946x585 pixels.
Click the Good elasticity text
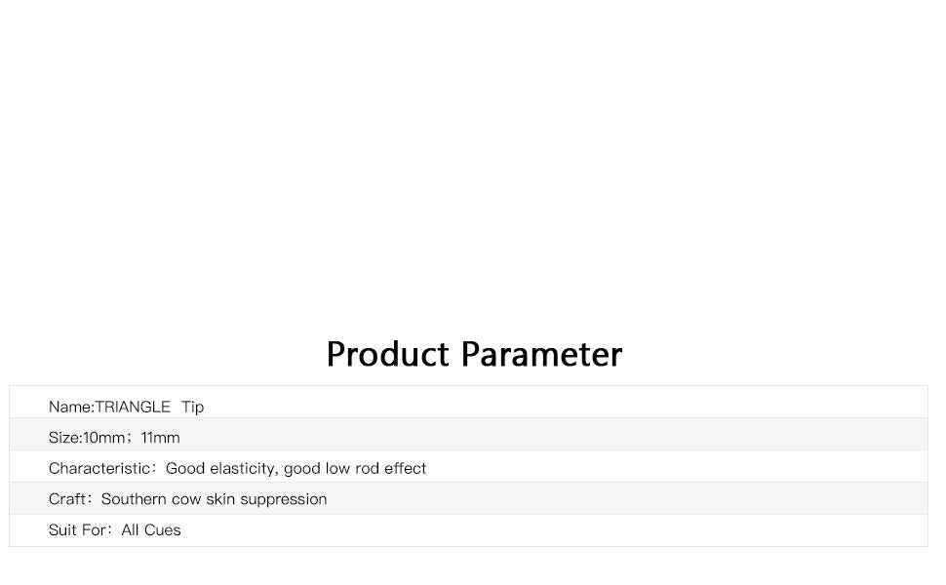coord(221,469)
